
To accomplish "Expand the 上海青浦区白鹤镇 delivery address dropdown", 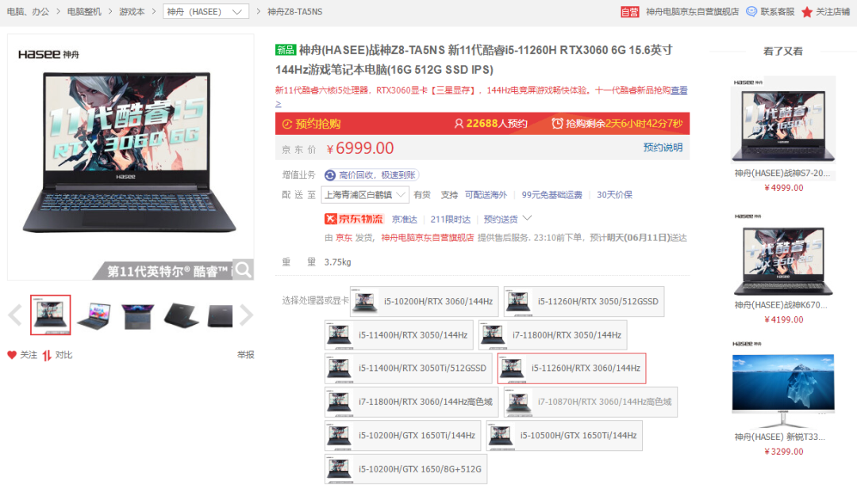I will (364, 195).
